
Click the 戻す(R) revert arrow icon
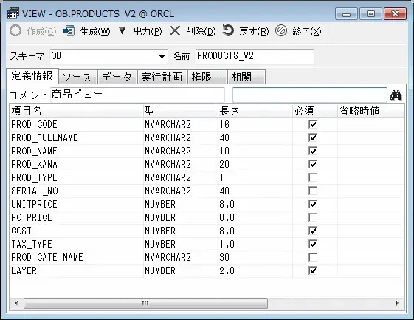click(228, 30)
